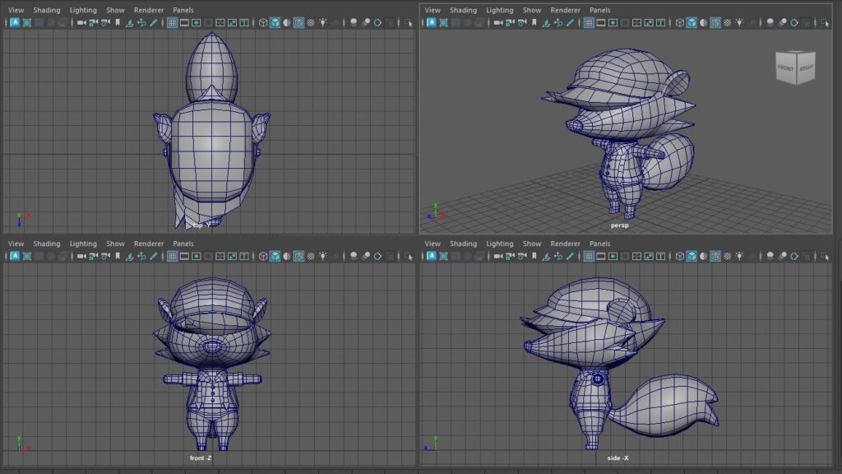Open the Shading menu in the top panel
Image resolution: width=842 pixels, height=474 pixels.
tap(47, 10)
